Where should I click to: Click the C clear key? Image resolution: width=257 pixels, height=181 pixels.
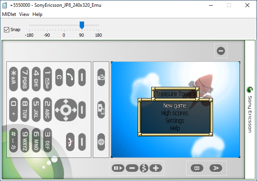59,77
